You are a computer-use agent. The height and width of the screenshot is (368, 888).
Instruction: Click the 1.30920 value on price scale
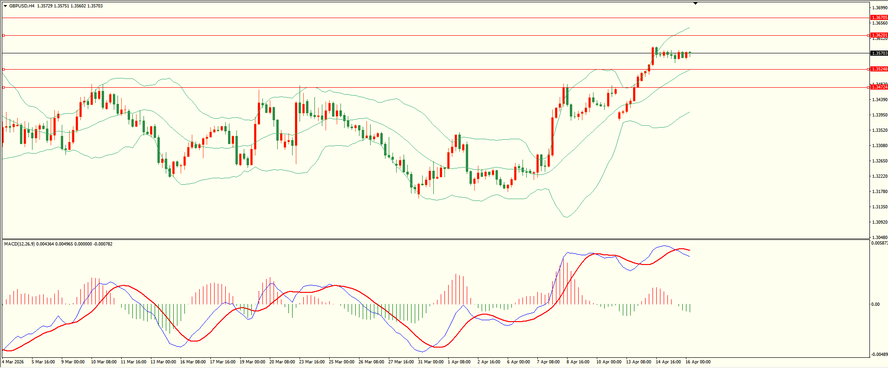pyautogui.click(x=880, y=222)
